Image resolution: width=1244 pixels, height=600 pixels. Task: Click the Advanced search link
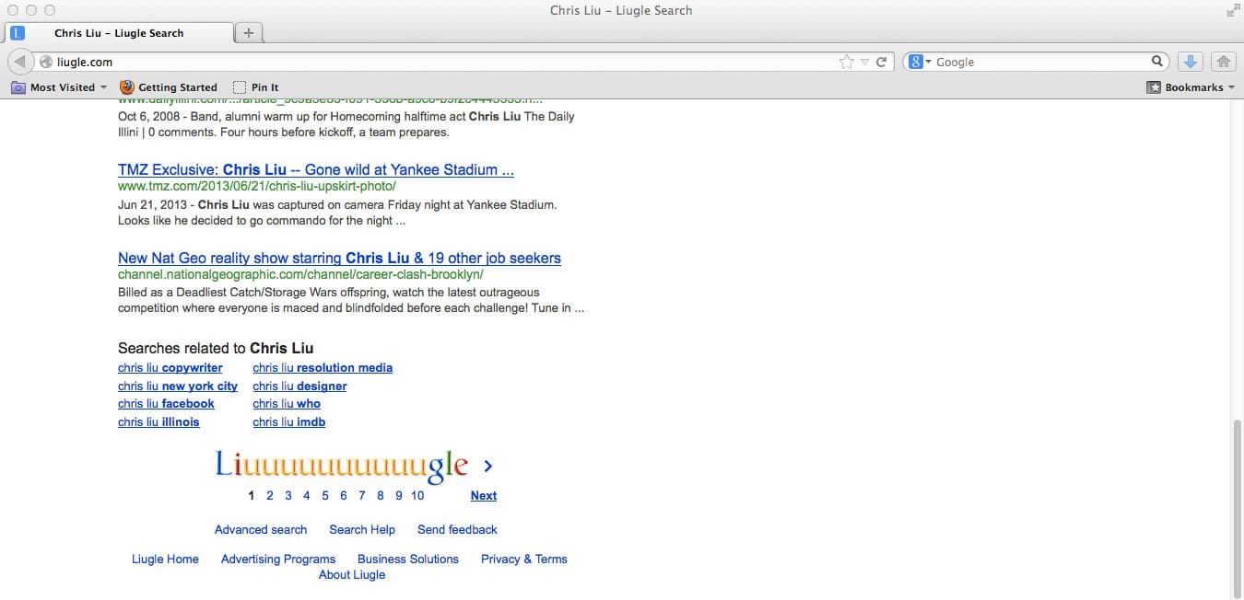pos(261,530)
